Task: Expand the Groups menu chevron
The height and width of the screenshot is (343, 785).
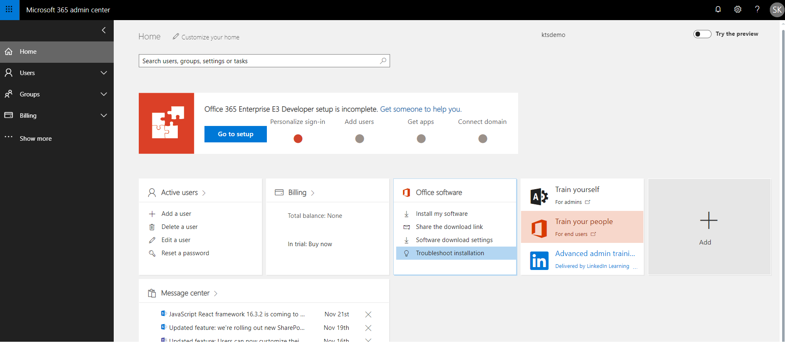Action: pyautogui.click(x=104, y=94)
